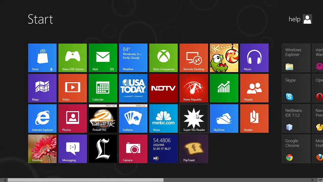Launch the Cut the Rope game tile
Screen dimensions: 323x182
[x=224, y=58]
